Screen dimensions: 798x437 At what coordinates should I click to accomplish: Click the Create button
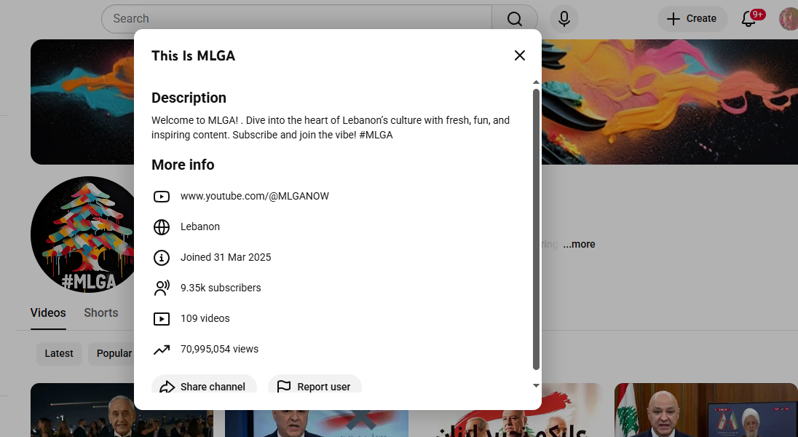tap(692, 18)
